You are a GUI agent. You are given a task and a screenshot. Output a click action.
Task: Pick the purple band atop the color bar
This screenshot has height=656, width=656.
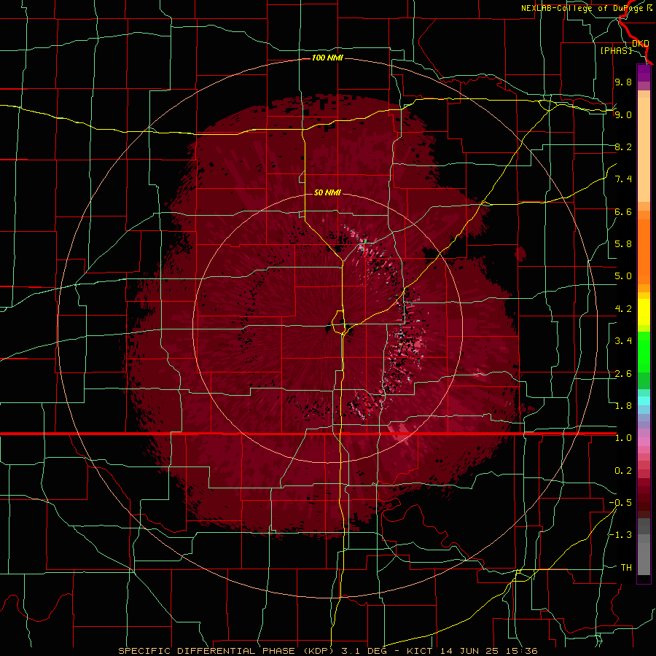pos(644,73)
